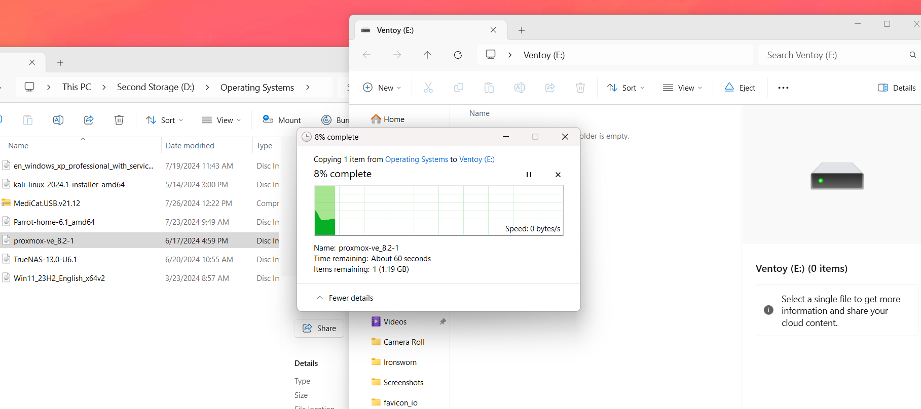The width and height of the screenshot is (921, 409).
Task: Click Rename icon in Ventoy toolbar
Action: [x=520, y=88]
